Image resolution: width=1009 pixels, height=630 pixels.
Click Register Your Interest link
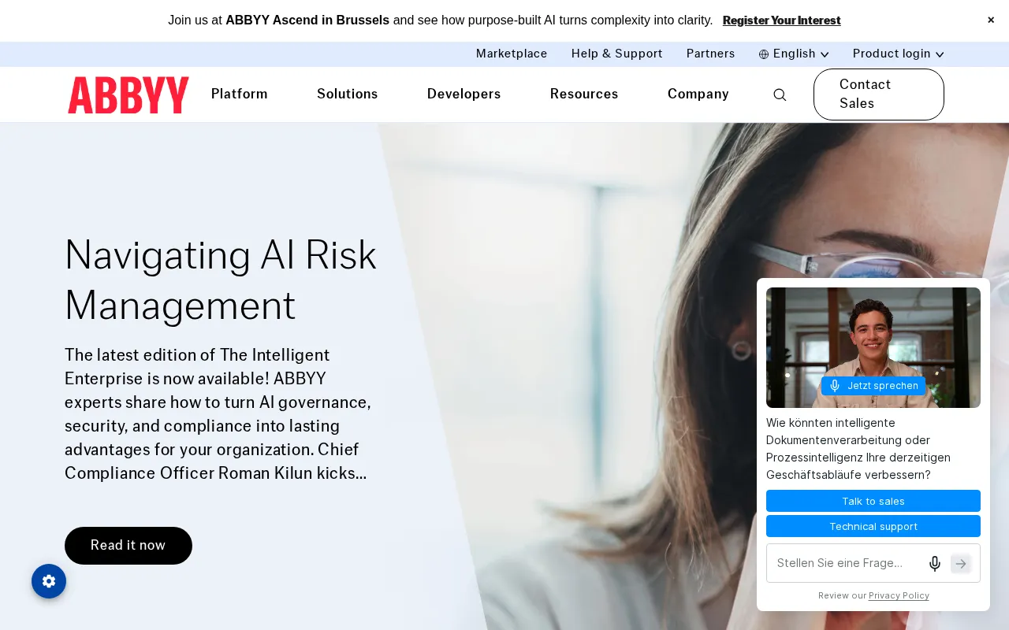(782, 20)
